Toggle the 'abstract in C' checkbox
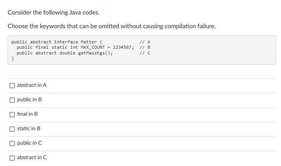 click(12, 158)
